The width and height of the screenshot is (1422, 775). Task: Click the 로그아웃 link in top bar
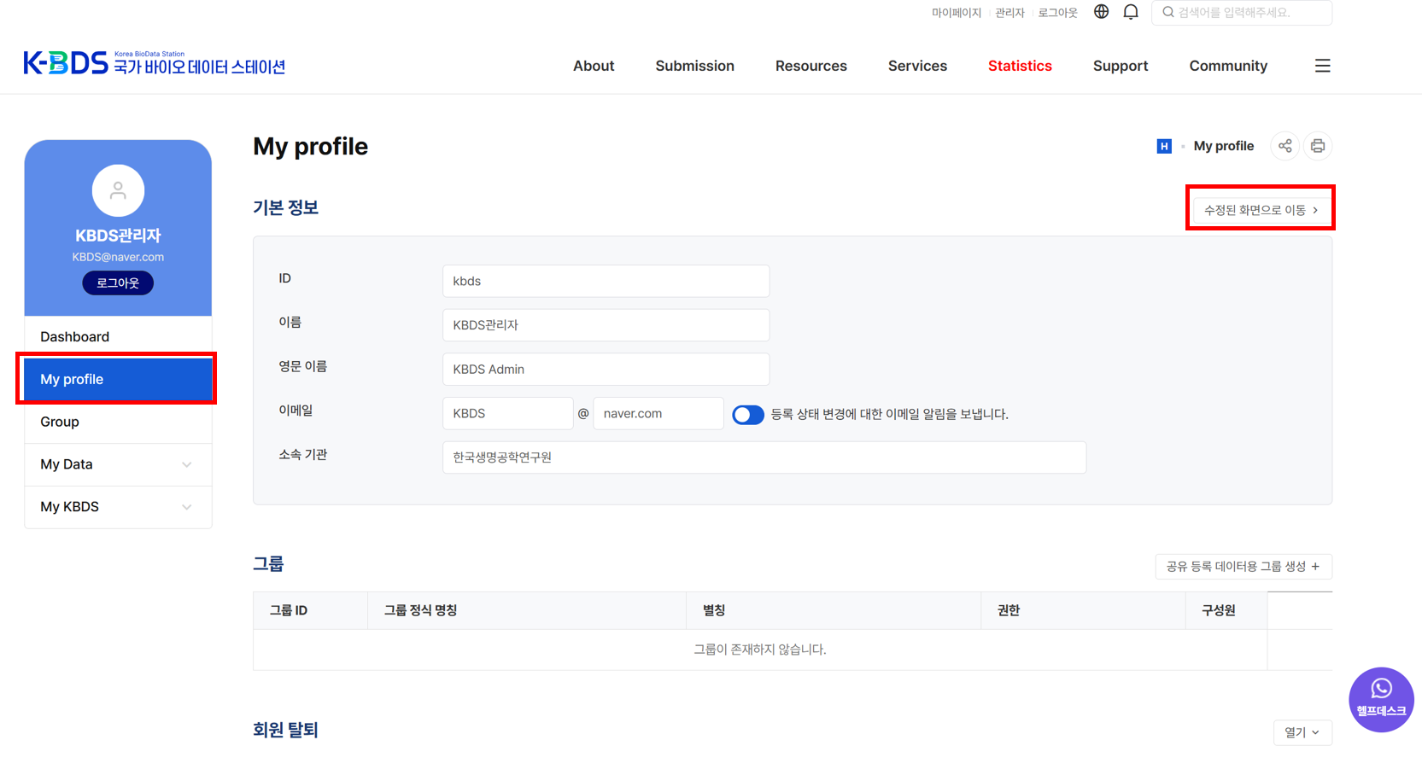pos(1056,12)
